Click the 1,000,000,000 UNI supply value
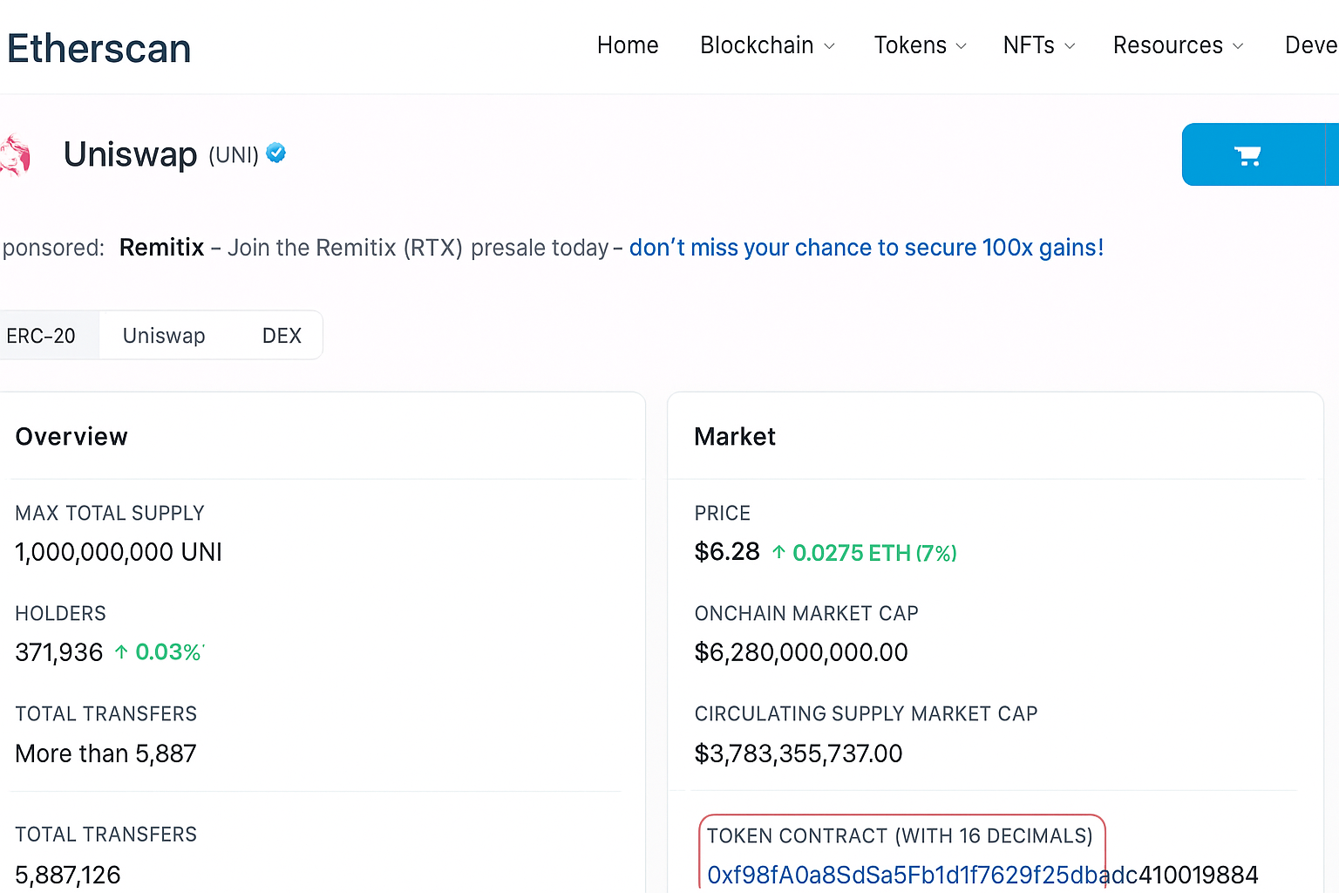The width and height of the screenshot is (1339, 893). pos(119,552)
